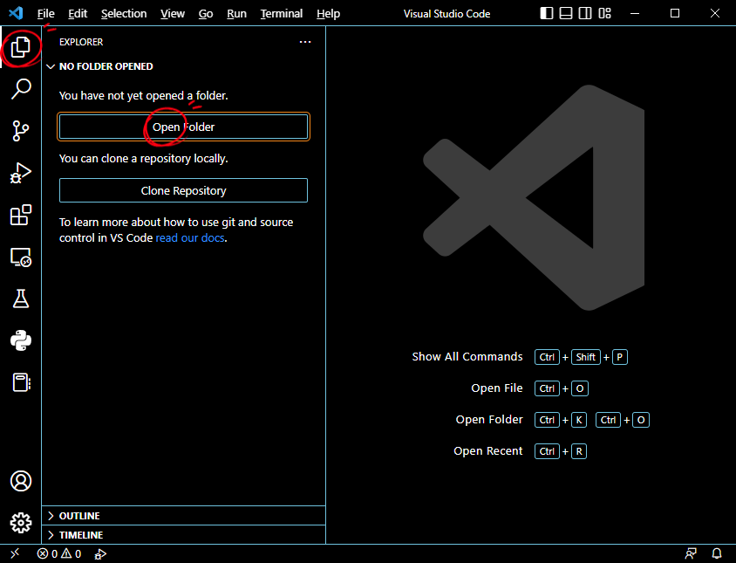Show the warnings count in status bar
This screenshot has width=736, height=563.
(72, 553)
